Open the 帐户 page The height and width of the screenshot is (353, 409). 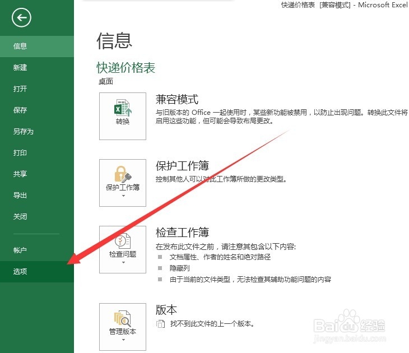click(x=37, y=250)
